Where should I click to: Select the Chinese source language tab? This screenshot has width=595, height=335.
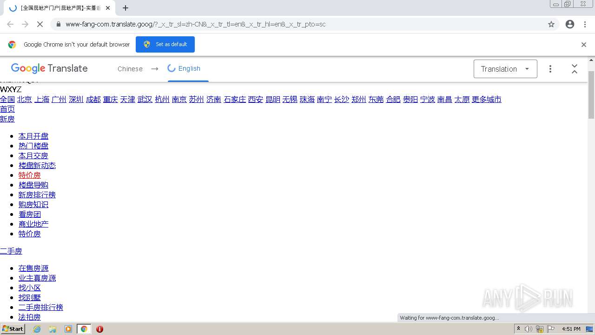coord(130,69)
